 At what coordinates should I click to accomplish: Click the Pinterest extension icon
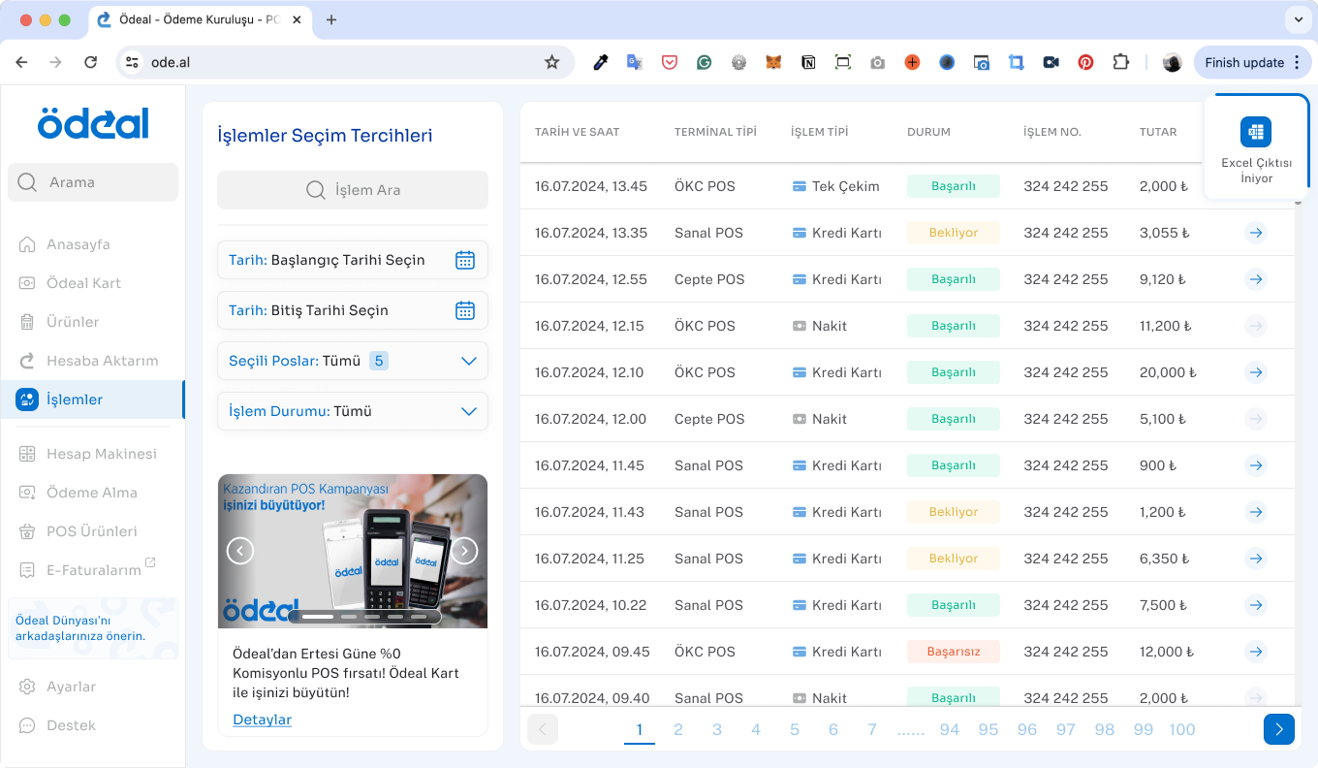pyautogui.click(x=1085, y=62)
